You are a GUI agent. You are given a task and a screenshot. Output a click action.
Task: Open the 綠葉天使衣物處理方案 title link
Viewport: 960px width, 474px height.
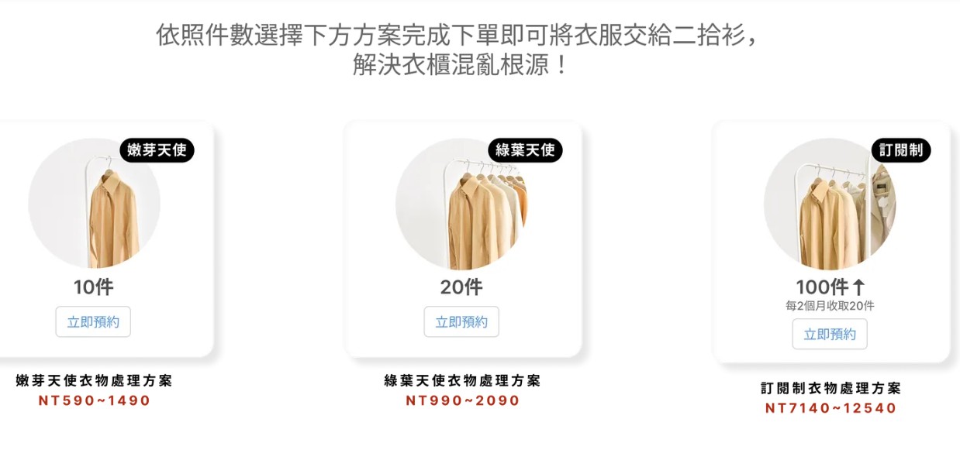click(x=462, y=380)
